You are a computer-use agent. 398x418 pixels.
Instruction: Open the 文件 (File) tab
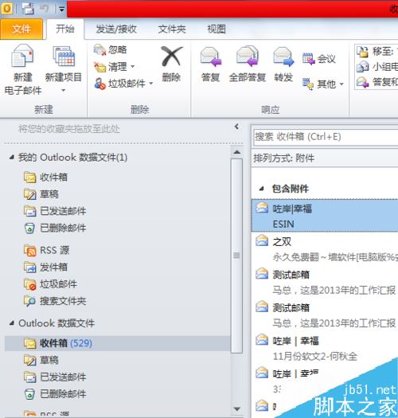point(21,29)
